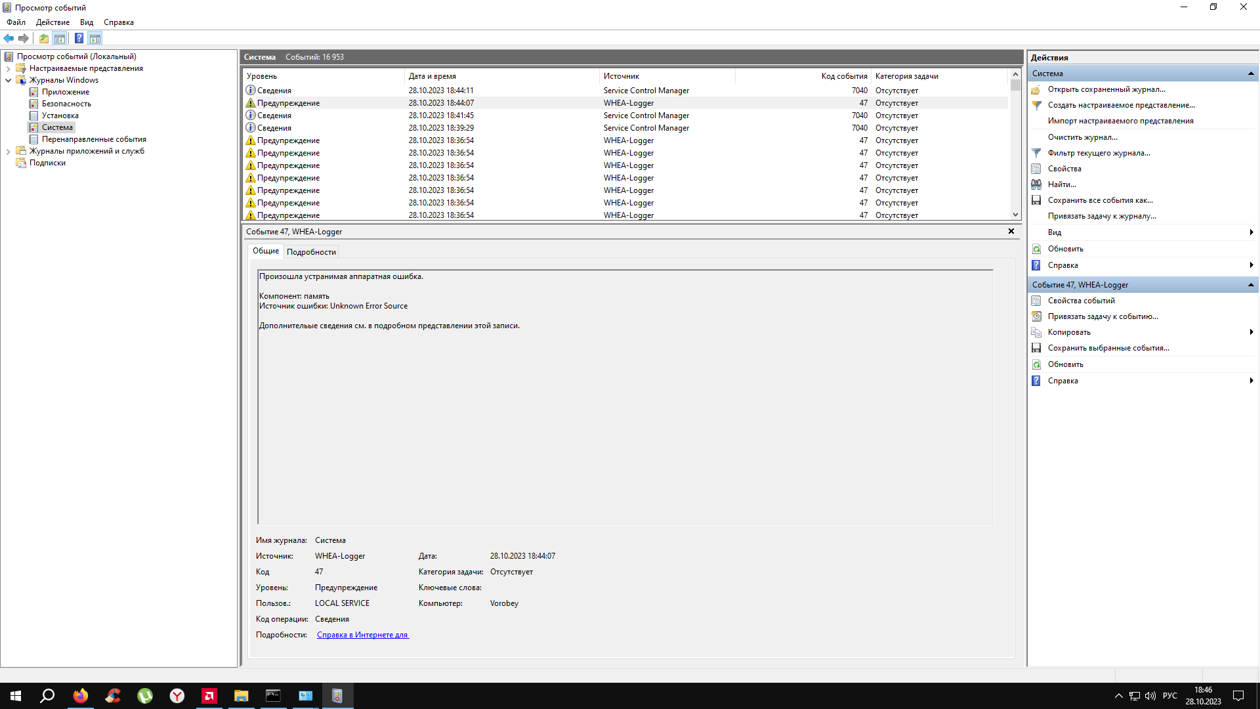Open the Действие menu

coord(52,22)
